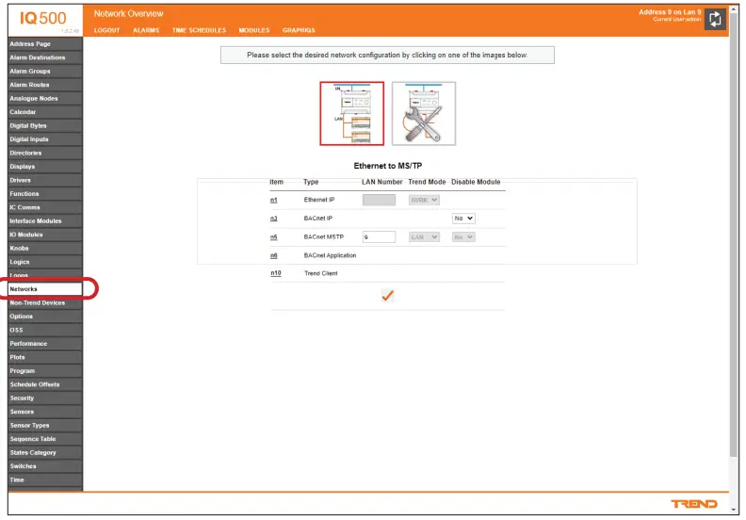
Task: Open OSS in the sidebar
Action: click(45, 330)
